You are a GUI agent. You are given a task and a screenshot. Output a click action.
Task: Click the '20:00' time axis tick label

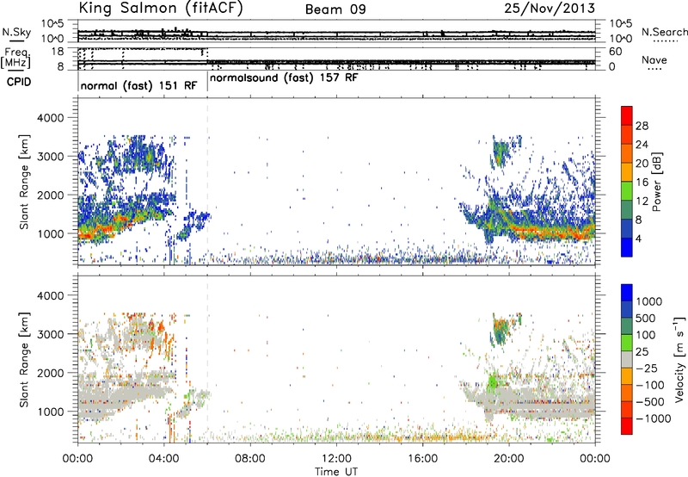(509, 459)
